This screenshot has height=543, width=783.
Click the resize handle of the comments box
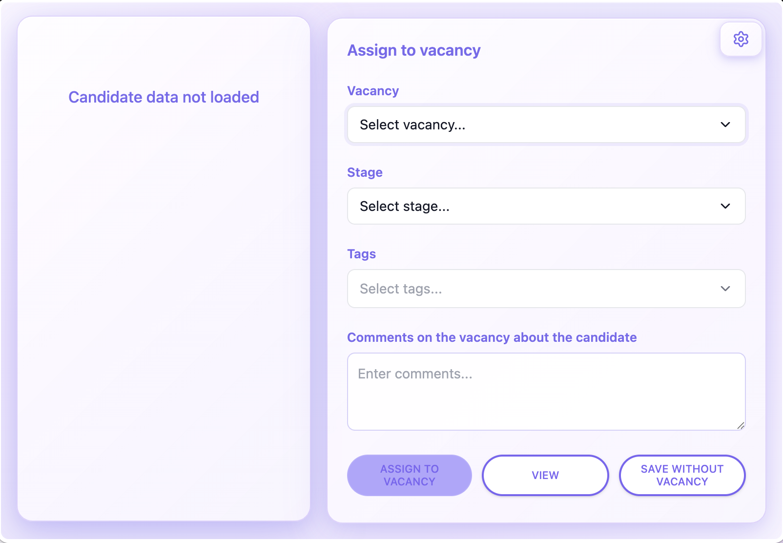[741, 426]
